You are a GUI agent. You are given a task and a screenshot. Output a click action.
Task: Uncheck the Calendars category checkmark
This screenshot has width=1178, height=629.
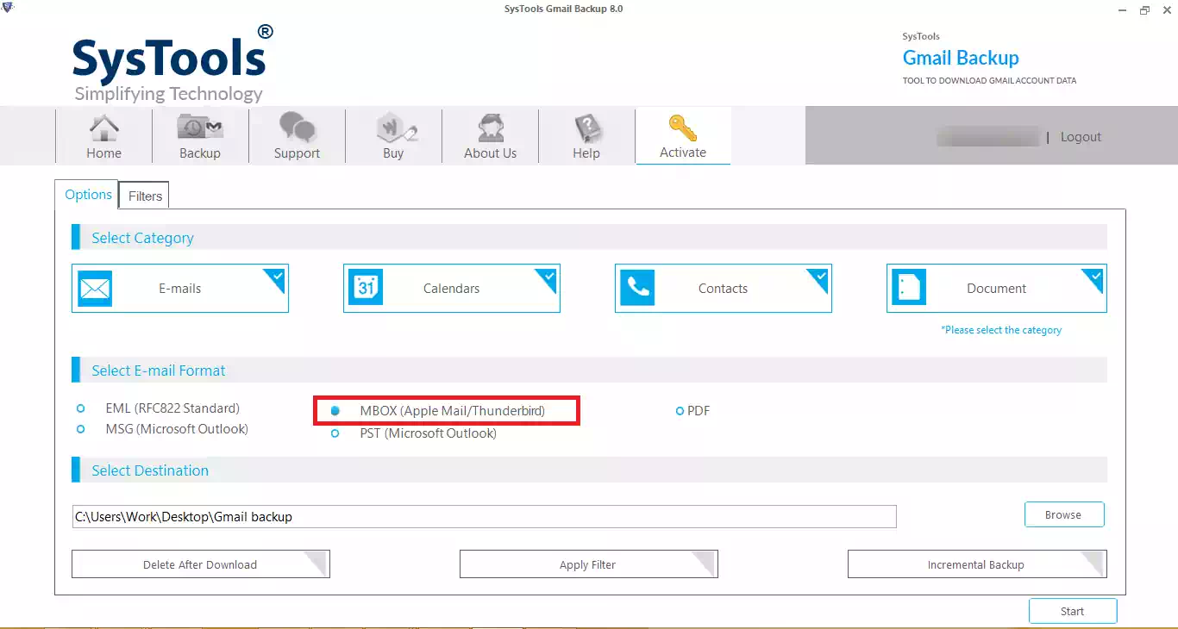coord(548,277)
